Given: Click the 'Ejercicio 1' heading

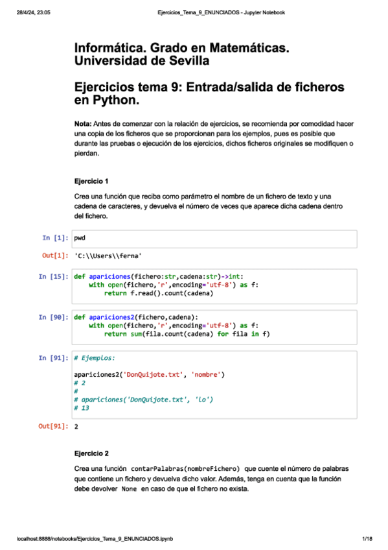Looking at the screenshot, I should tap(91, 181).
